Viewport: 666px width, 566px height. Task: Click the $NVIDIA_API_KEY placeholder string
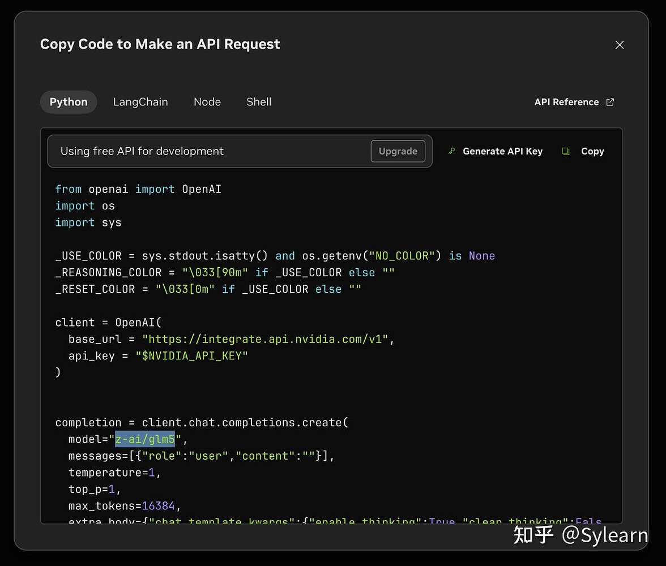191,356
